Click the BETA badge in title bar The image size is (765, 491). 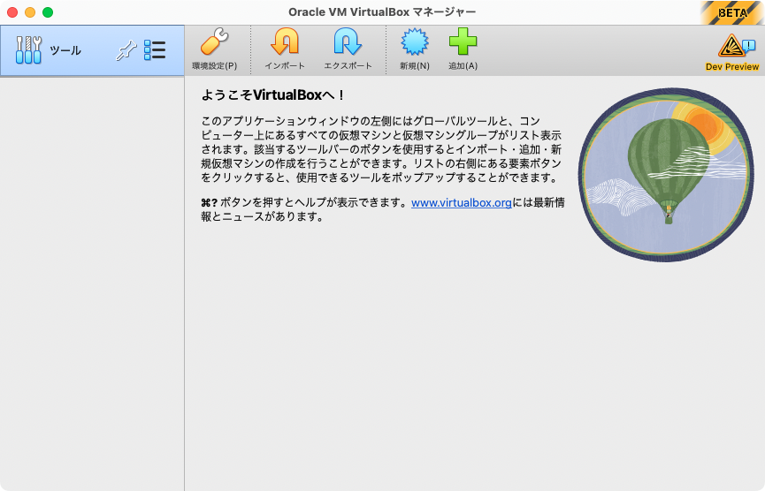pyautogui.click(x=731, y=12)
